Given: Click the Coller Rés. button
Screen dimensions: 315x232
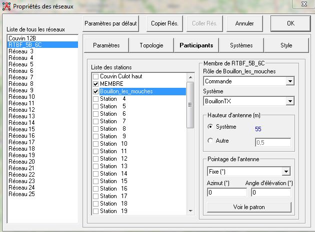Looking at the screenshot, I should (204, 23).
